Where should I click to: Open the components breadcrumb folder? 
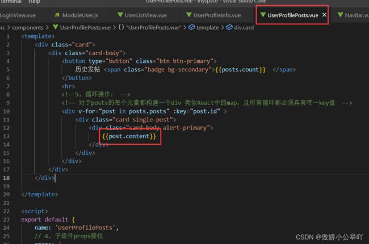28,28
